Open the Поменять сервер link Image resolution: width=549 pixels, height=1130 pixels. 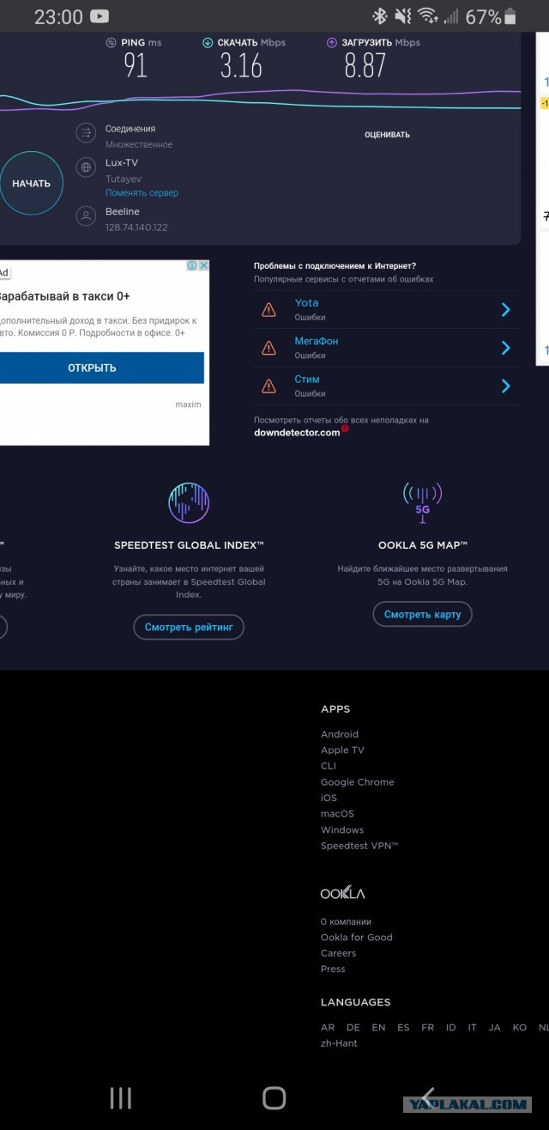[142, 193]
